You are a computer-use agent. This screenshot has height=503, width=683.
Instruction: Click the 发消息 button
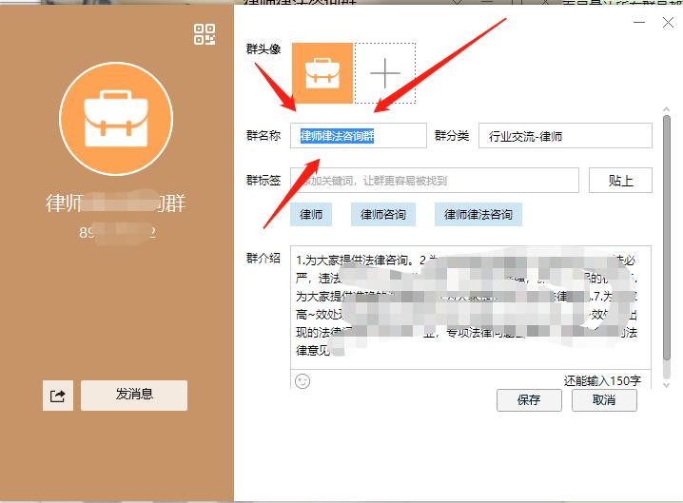[134, 395]
